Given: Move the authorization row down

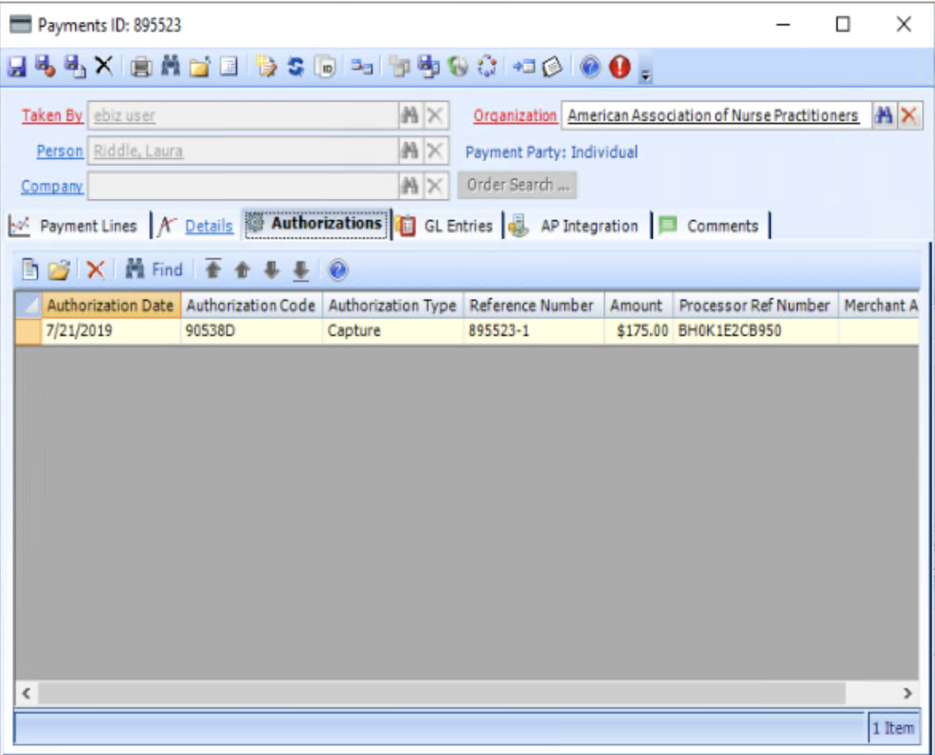Looking at the screenshot, I should coord(271,269).
